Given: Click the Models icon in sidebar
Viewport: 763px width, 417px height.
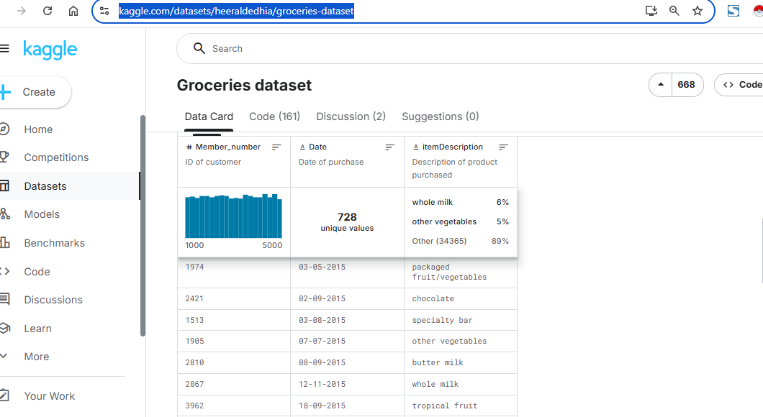Looking at the screenshot, I should point(4,214).
